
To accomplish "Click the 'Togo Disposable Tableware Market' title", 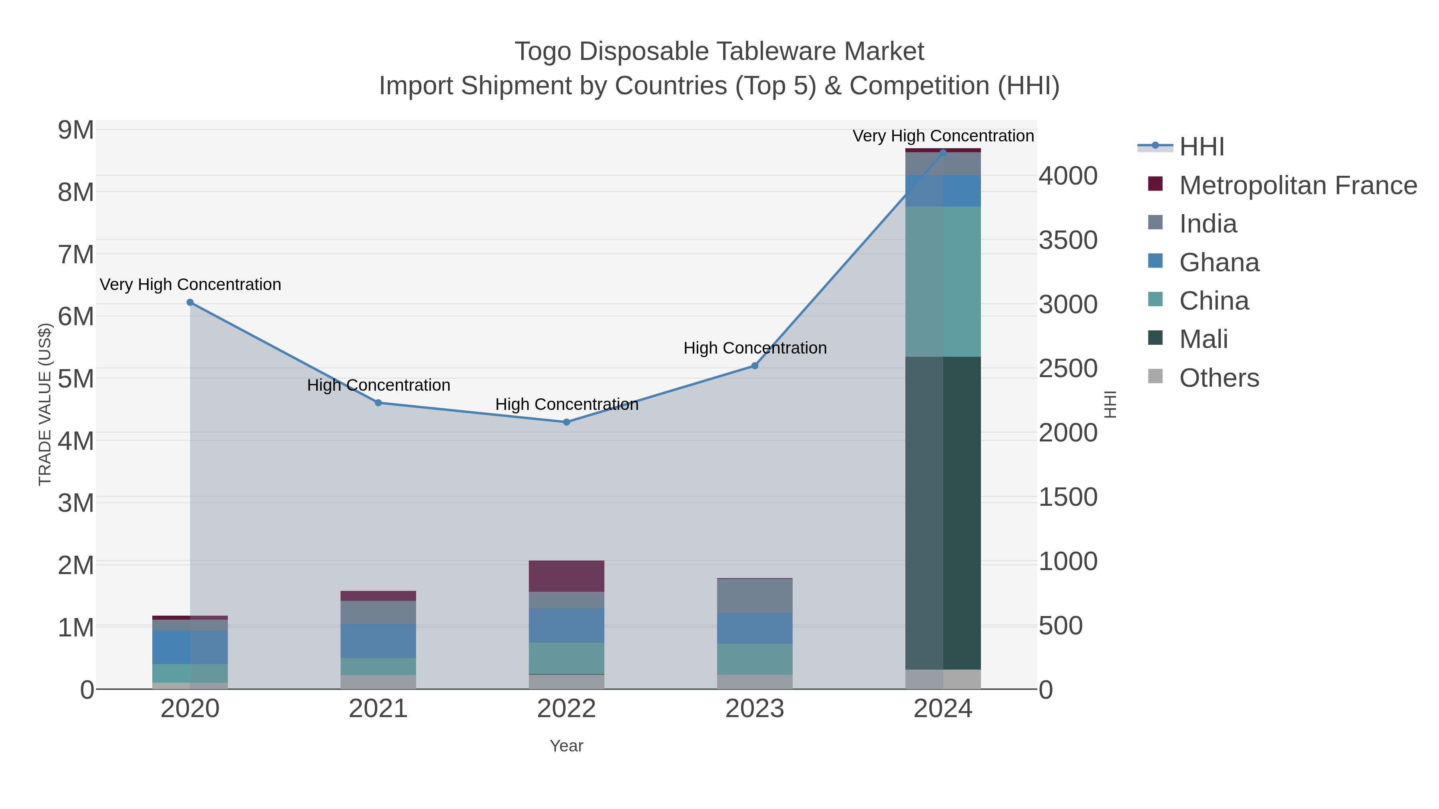I will point(719,52).
